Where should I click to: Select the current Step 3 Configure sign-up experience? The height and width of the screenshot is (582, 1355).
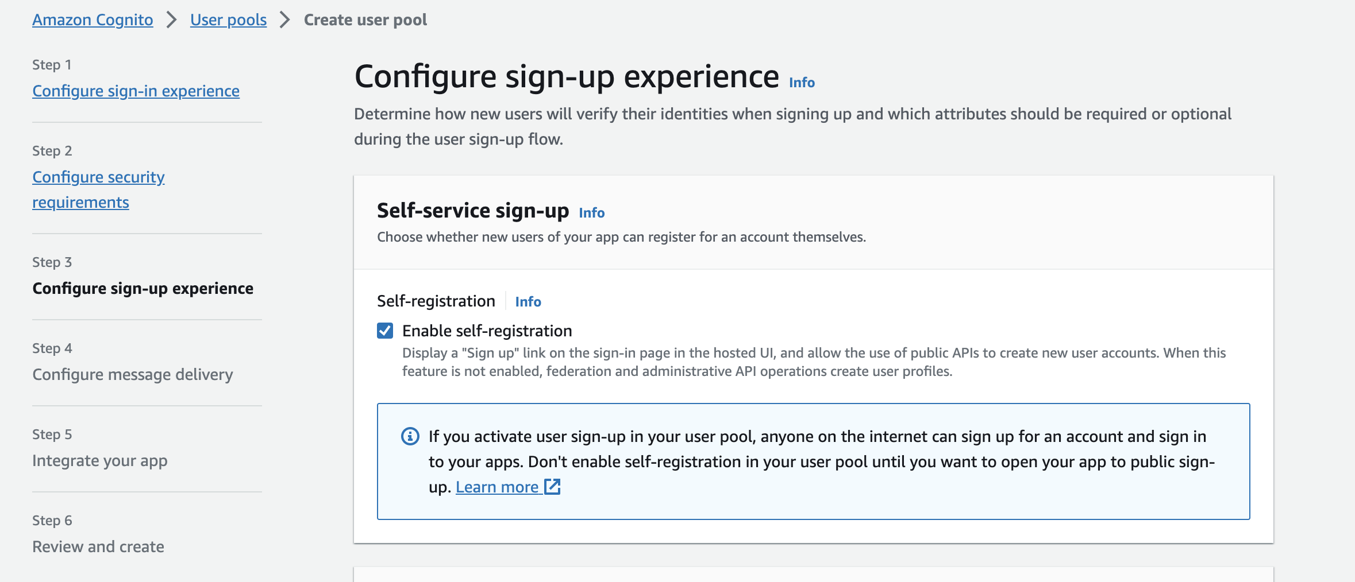click(x=143, y=288)
